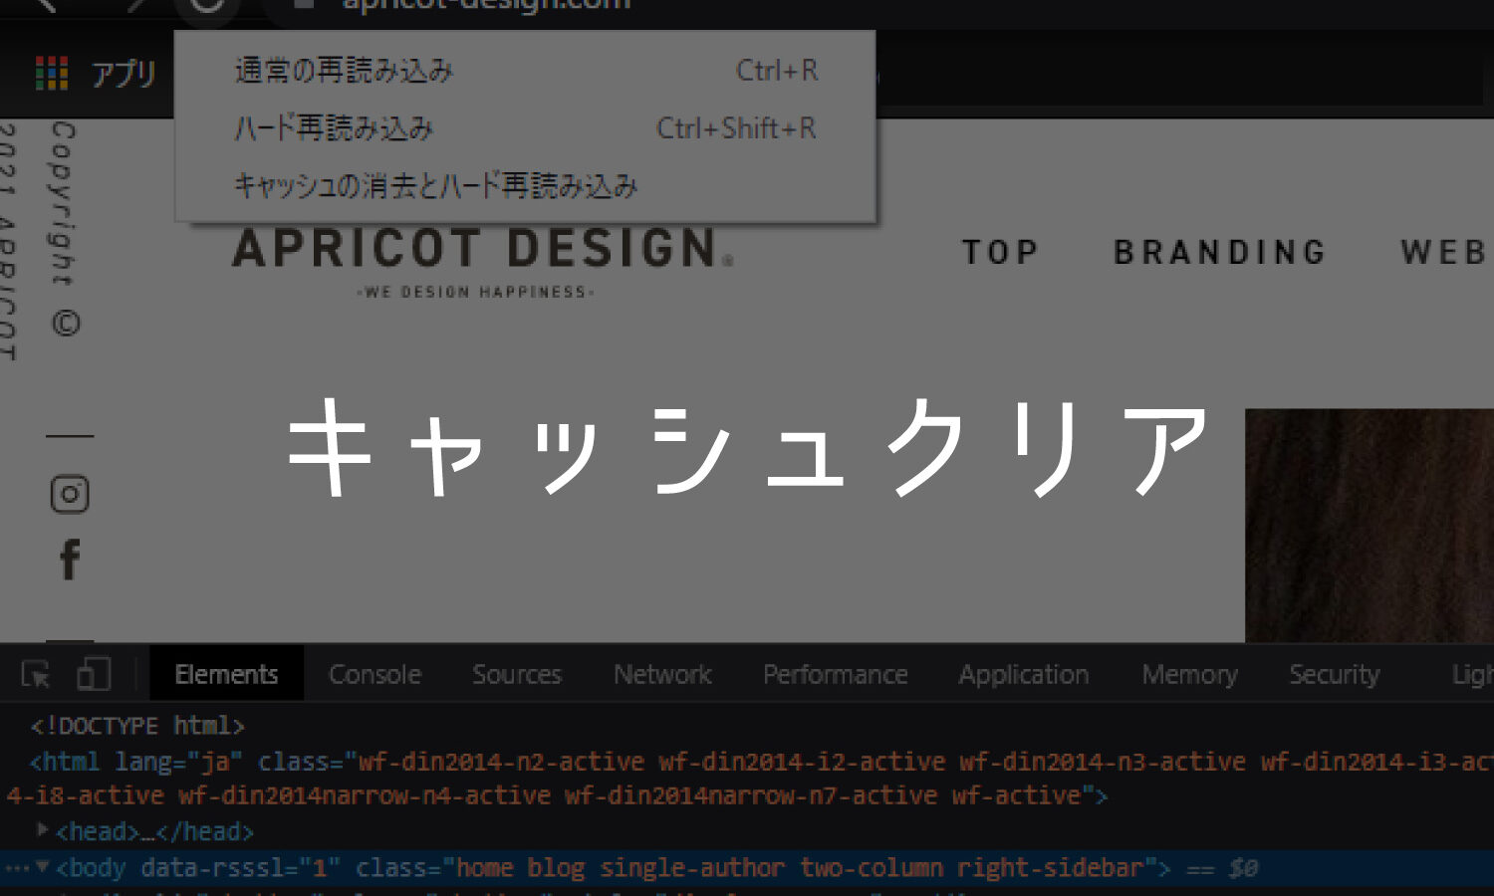Image resolution: width=1494 pixels, height=896 pixels.
Task: Click the Ctrl+R shortcut label
Action: coord(777,71)
